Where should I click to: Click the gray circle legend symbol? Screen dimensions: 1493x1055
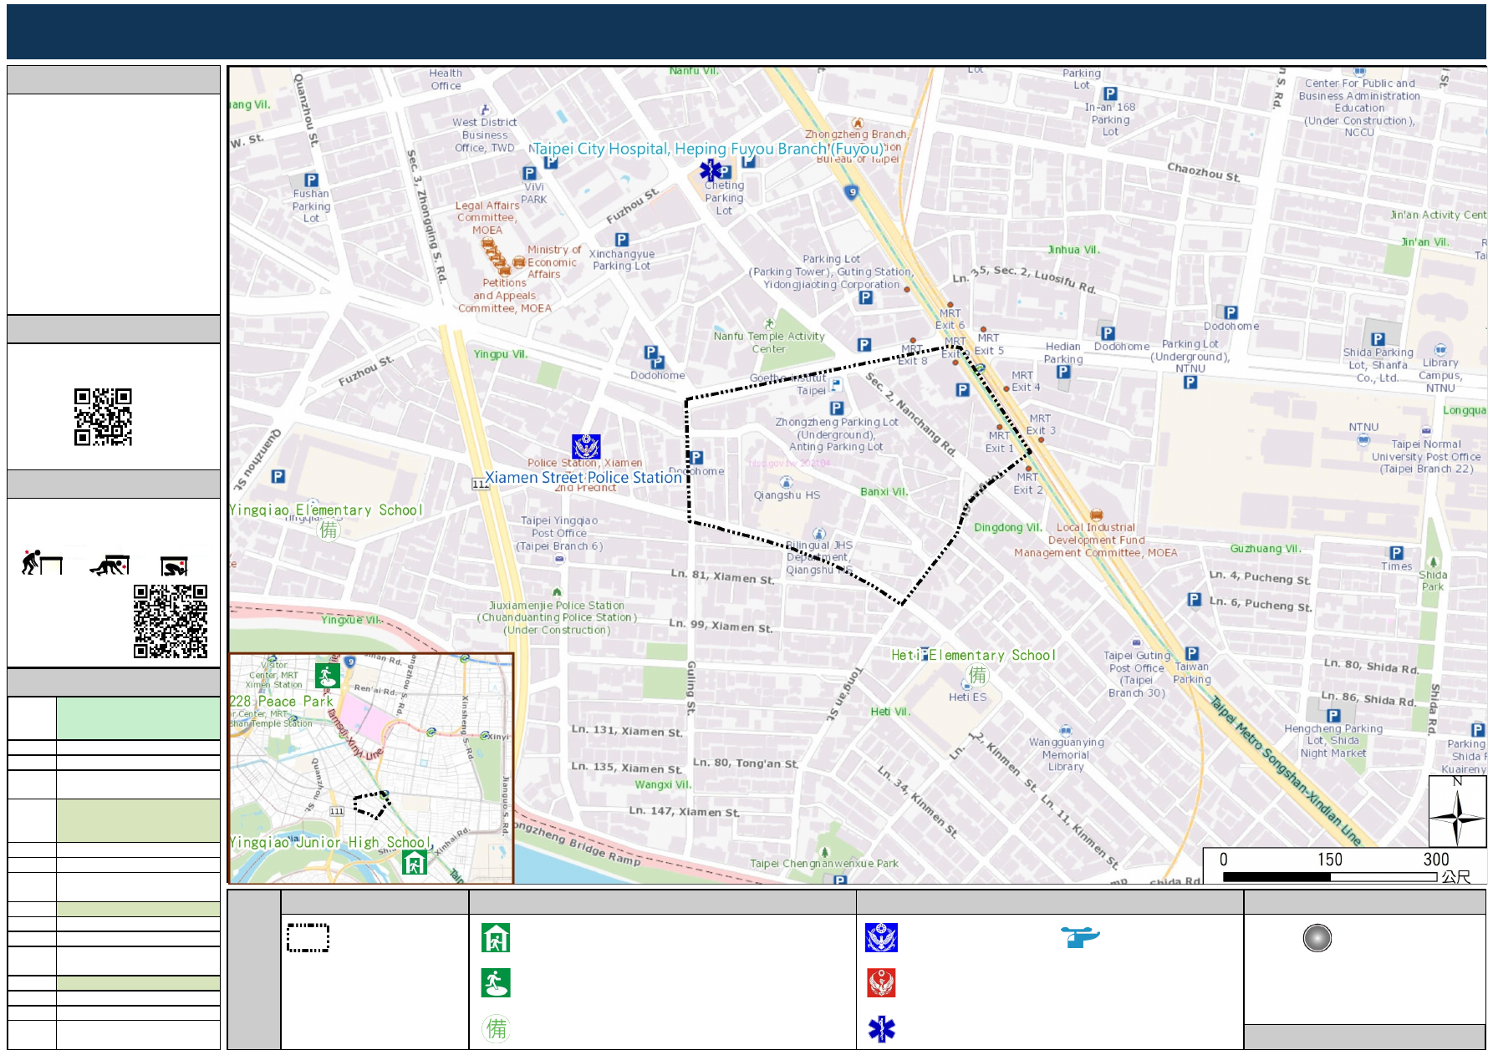pyautogui.click(x=1317, y=938)
